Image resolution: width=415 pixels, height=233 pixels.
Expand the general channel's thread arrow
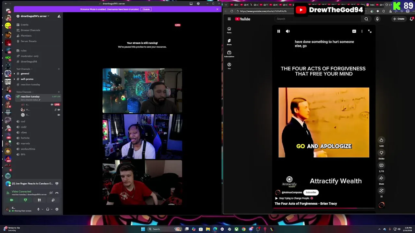[14, 73]
